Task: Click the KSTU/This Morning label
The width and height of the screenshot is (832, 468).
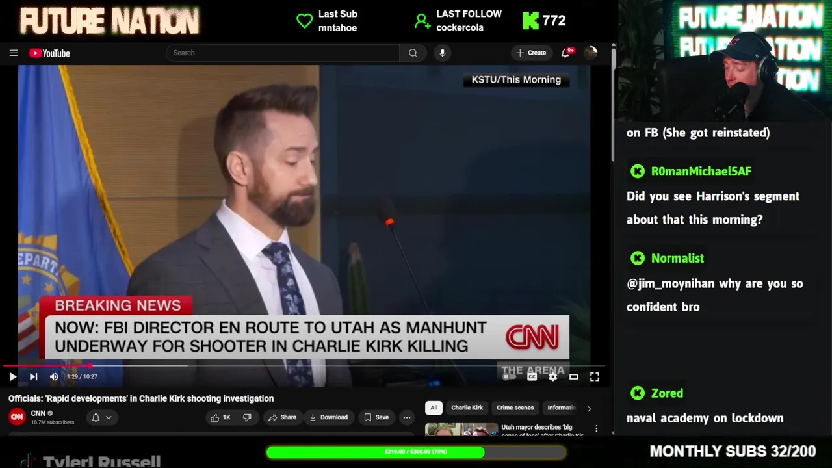Action: 516,79
